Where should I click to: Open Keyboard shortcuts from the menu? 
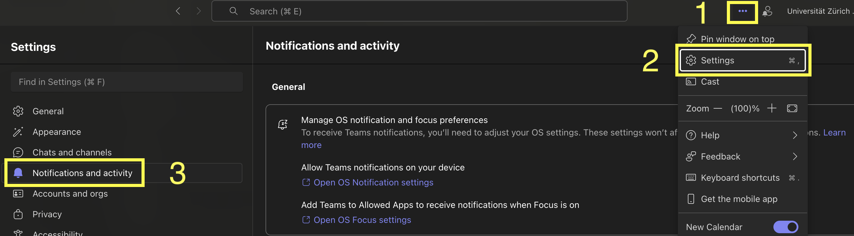click(740, 177)
